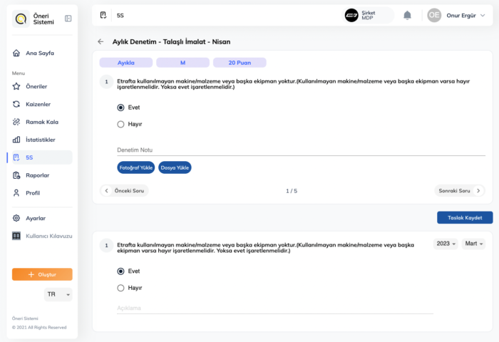The image size is (499, 342).
Task: Open Kaizenler refresh icon in sidebar
Action: click(16, 104)
